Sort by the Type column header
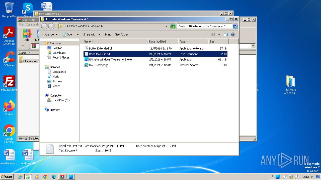This screenshot has width=321, height=180. 193,41
